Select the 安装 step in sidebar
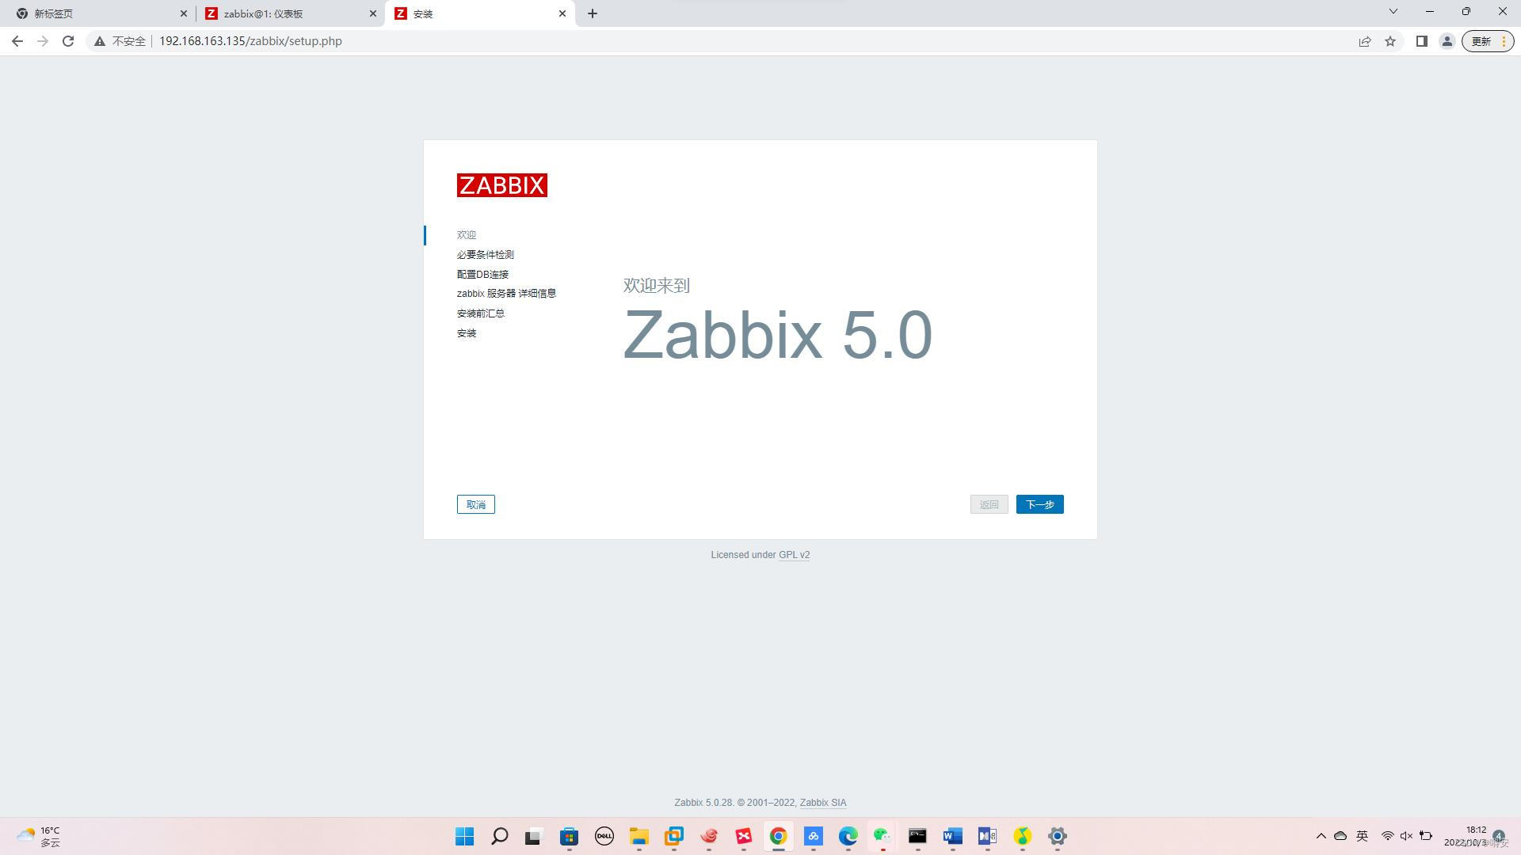The height and width of the screenshot is (855, 1521). click(466, 333)
